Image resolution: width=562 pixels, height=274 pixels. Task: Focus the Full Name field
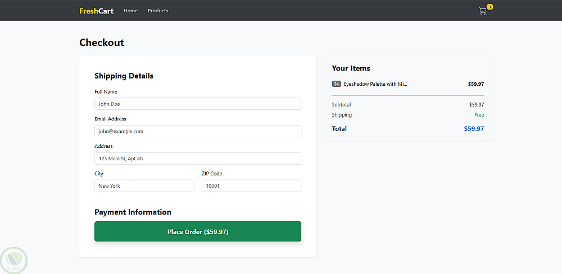click(x=198, y=104)
